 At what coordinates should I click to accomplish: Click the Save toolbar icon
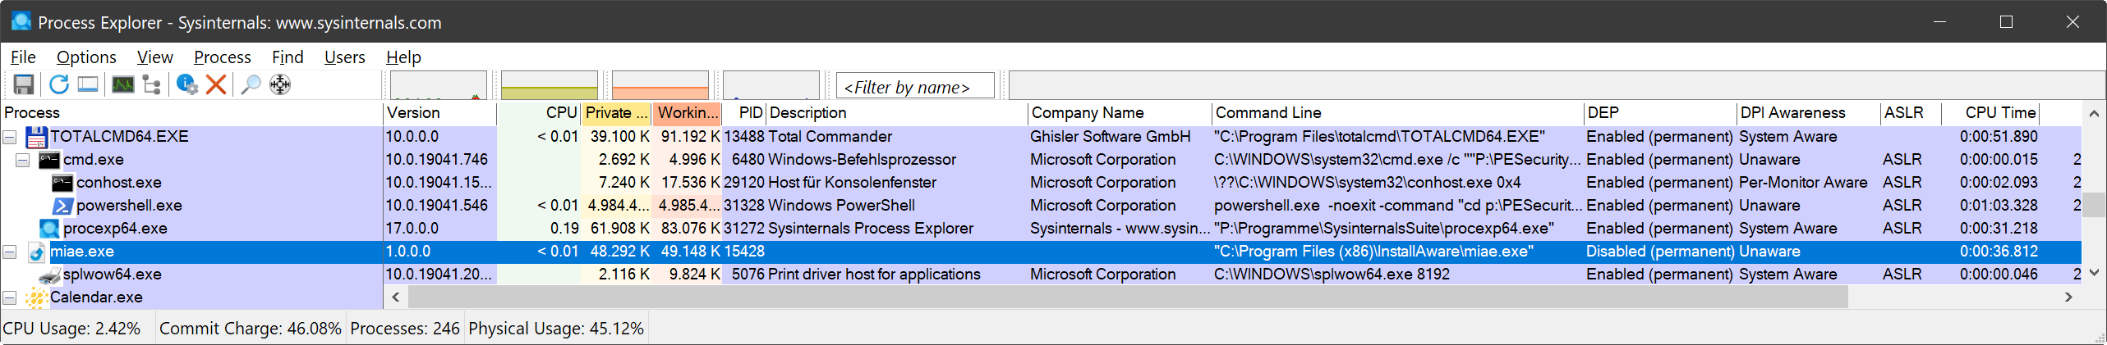(x=24, y=84)
